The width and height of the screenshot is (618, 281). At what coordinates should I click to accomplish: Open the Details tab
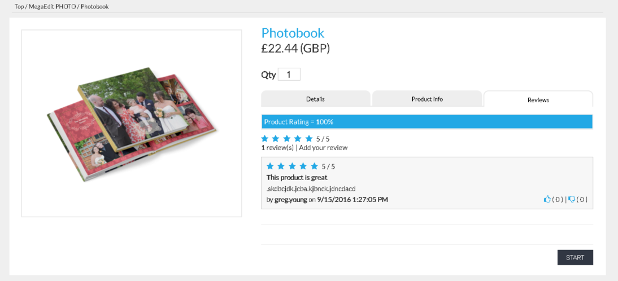pyautogui.click(x=315, y=99)
